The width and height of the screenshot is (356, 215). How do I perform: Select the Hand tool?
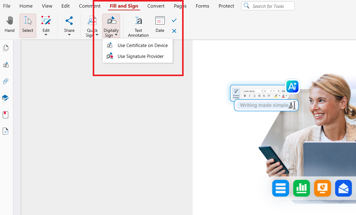pos(9,24)
